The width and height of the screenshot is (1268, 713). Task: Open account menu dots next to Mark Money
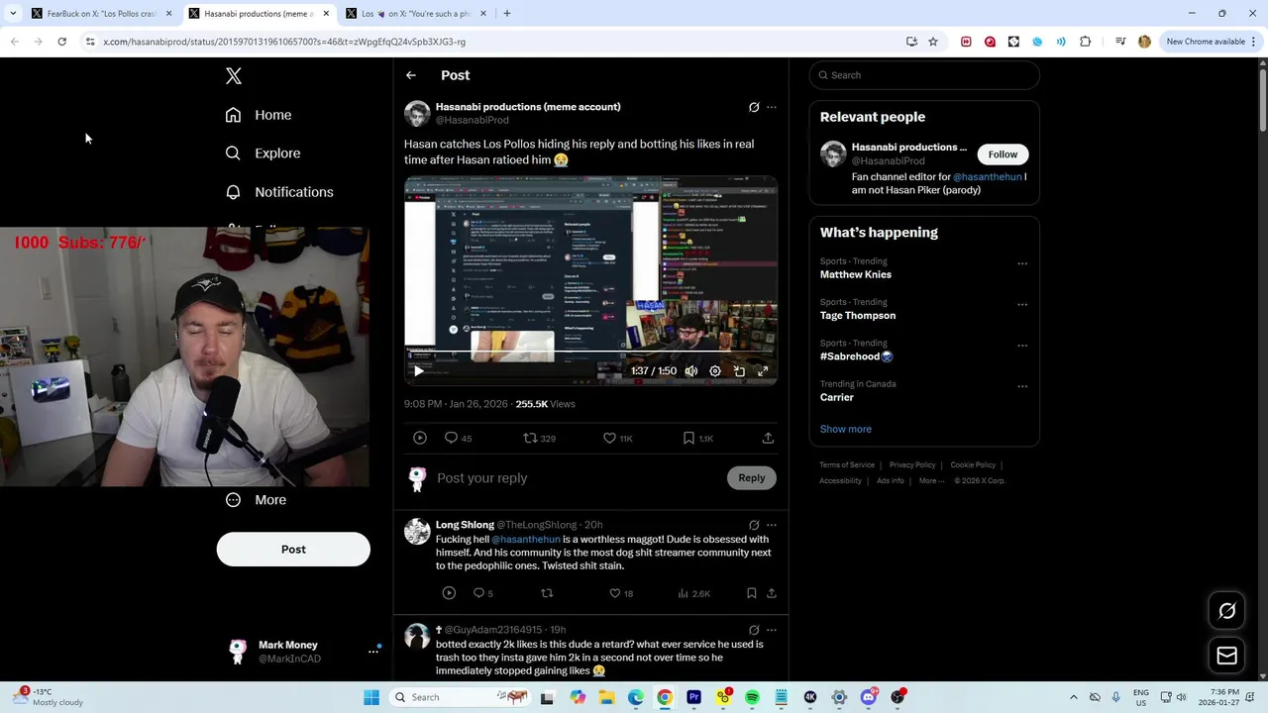click(x=373, y=652)
